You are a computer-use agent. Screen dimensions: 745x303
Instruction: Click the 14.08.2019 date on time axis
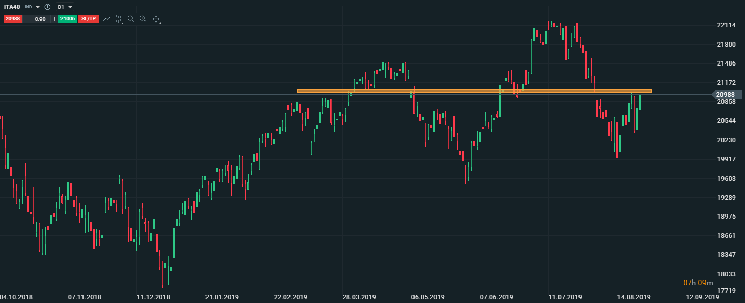(634, 297)
